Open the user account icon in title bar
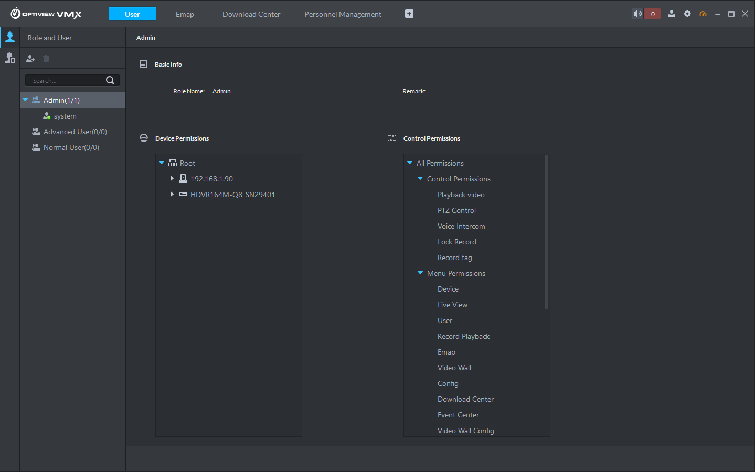755x472 pixels. point(672,14)
